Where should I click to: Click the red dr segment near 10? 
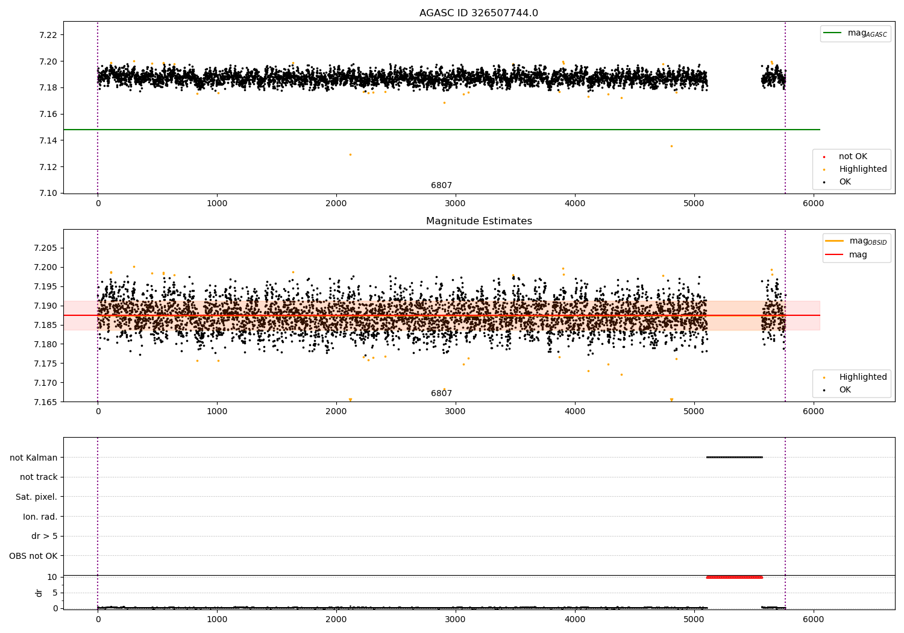pyautogui.click(x=735, y=577)
